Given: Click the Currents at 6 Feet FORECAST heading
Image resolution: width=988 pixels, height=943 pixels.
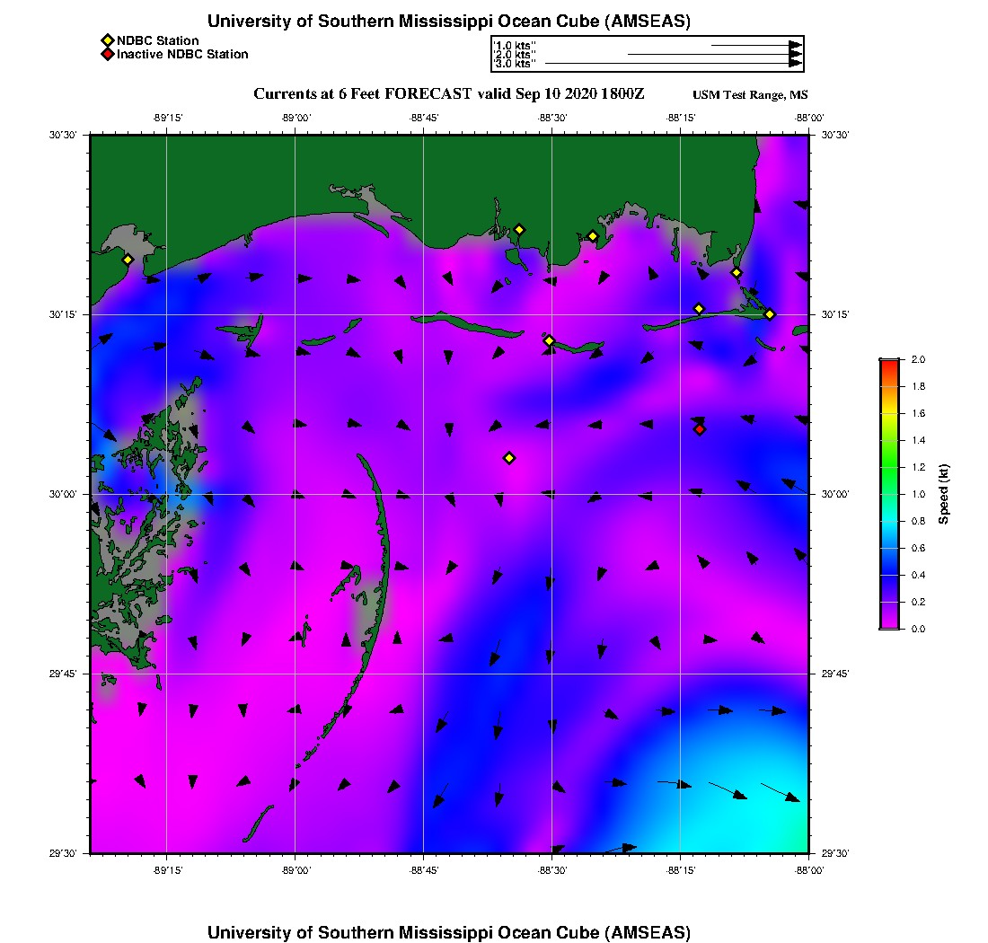Looking at the screenshot, I should click(449, 94).
